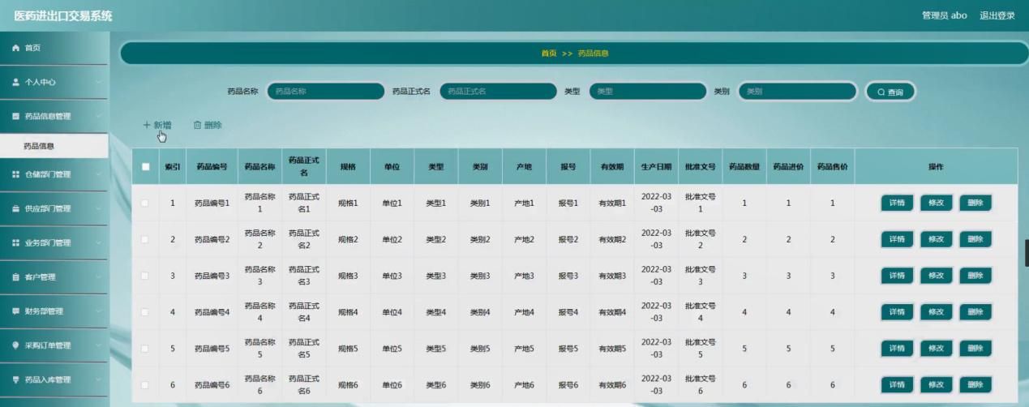Click the pin icon beside 采购订单管理
Screen dimensions: 1029x407
[x=15, y=345]
